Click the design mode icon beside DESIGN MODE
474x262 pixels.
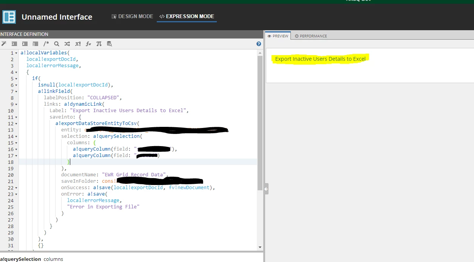pyautogui.click(x=114, y=17)
